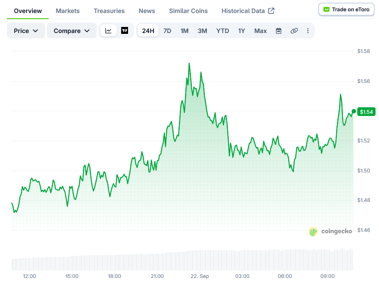Click the $1.52 axis label
The height and width of the screenshot is (281, 379).
click(363, 141)
